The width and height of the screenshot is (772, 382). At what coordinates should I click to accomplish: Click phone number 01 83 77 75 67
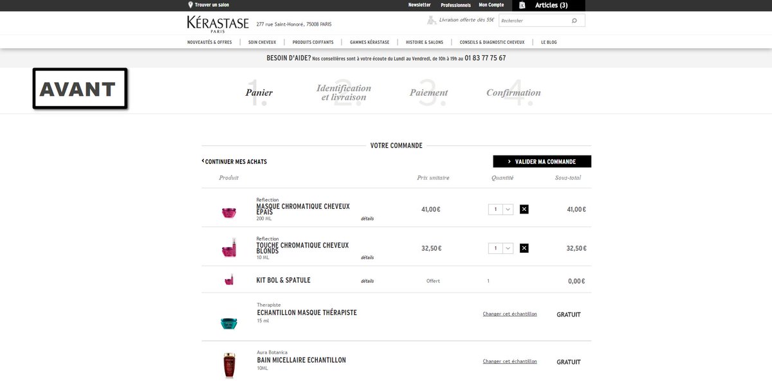tap(485, 58)
